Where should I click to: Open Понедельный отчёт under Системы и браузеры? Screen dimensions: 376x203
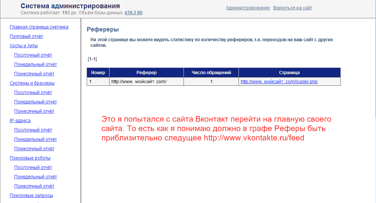point(35,102)
